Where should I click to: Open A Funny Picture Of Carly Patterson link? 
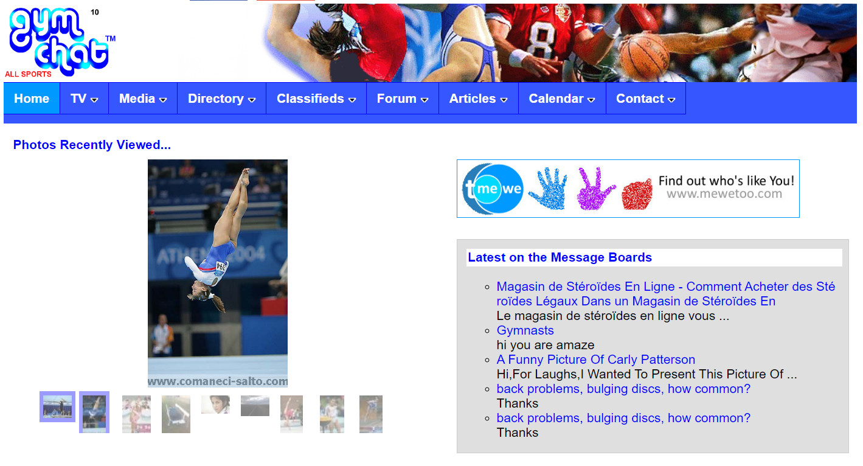(x=596, y=360)
